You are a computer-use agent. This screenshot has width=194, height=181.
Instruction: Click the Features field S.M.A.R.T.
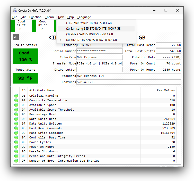[129, 82]
